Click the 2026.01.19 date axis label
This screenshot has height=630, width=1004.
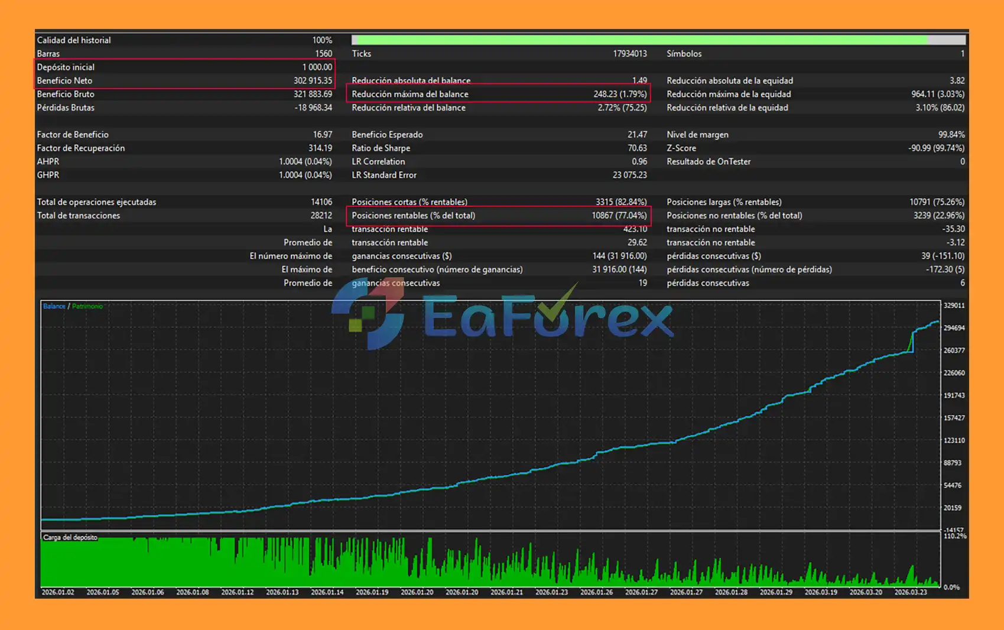(372, 592)
